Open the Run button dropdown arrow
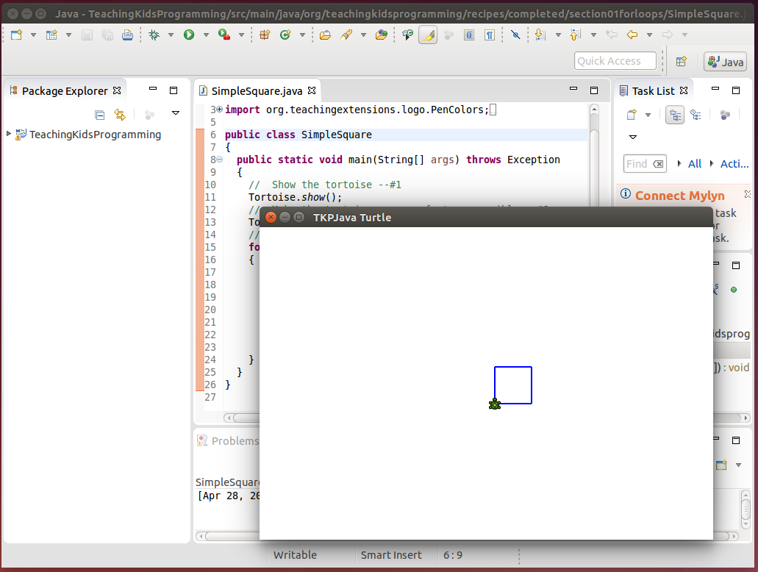The image size is (758, 572). 206,35
